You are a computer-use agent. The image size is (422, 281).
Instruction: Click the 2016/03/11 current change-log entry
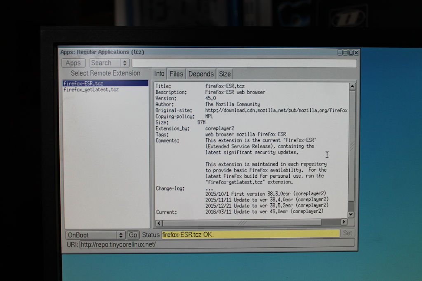click(264, 211)
